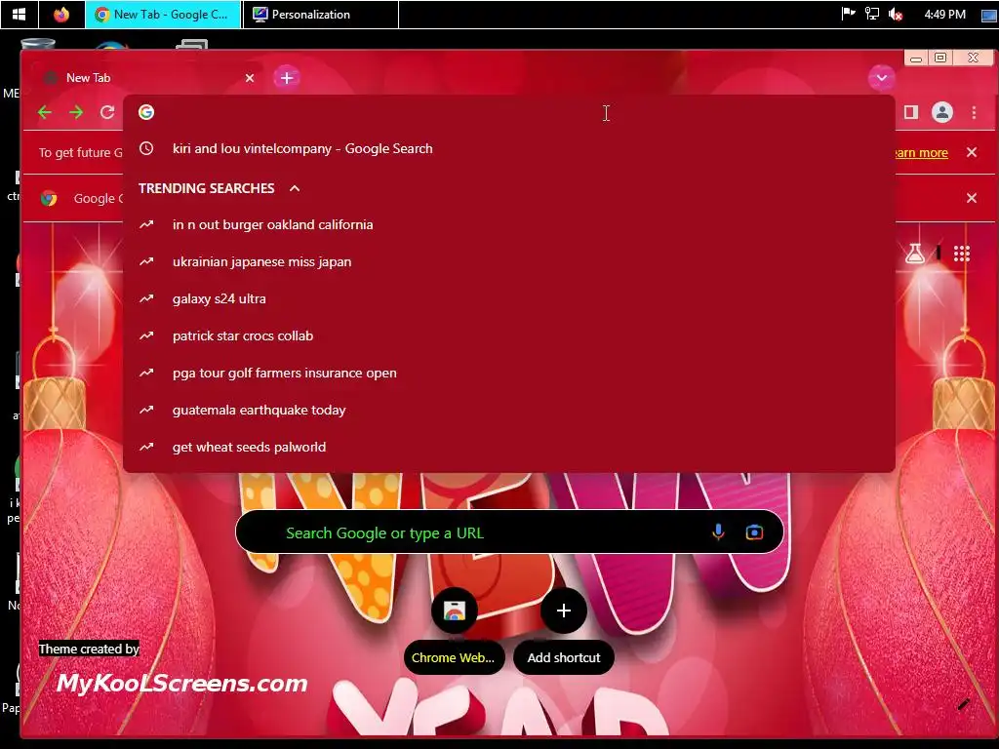Click the trending arrow icon beside 'galaxy s24 ultra'
This screenshot has height=749, width=999.
tap(146, 298)
